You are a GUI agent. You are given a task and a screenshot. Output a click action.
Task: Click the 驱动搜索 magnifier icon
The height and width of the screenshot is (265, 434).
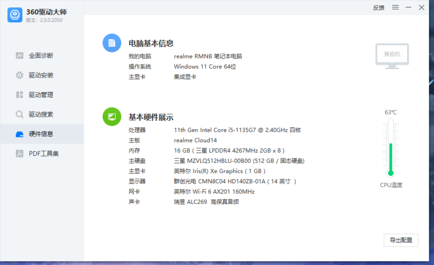pyautogui.click(x=20, y=114)
